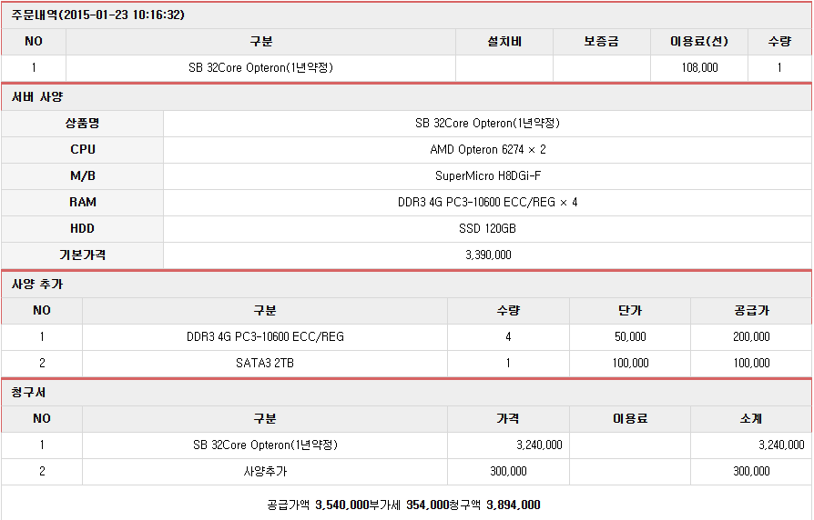Image resolution: width=814 pixels, height=520 pixels.
Task: Click the 공급가액 total 3,540,000
Action: click(x=342, y=505)
